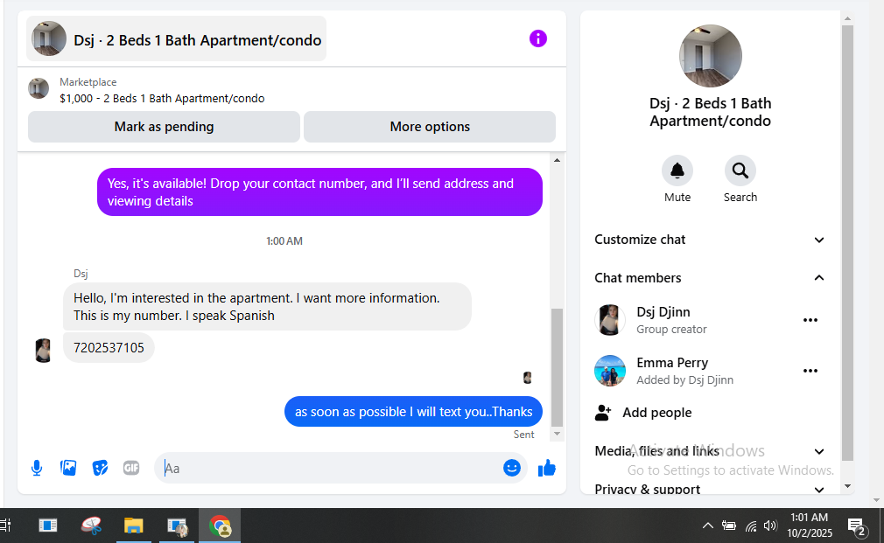Image resolution: width=884 pixels, height=543 pixels.
Task: Open conversation information purple icon
Action: pos(538,38)
